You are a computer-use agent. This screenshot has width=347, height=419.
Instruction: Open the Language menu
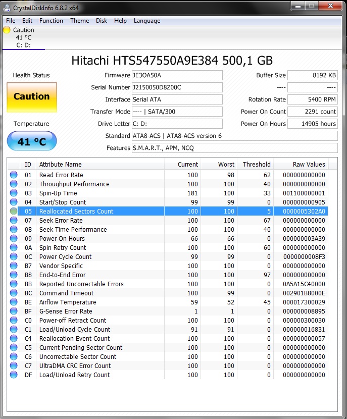[147, 21]
